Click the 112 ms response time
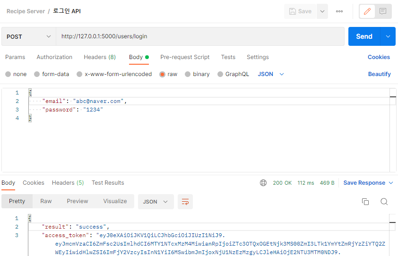Screen dimensions: 398x256 tap(306, 183)
